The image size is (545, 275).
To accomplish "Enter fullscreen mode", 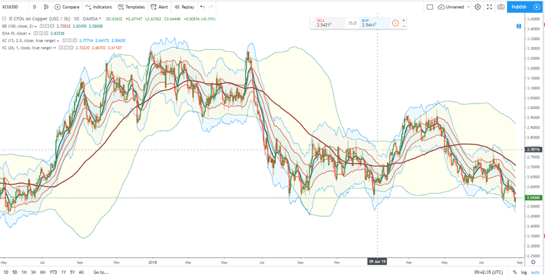I will pos(489,7).
